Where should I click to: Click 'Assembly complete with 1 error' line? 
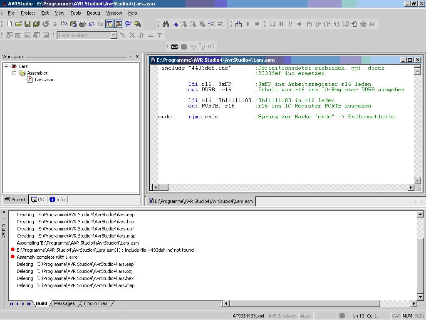48,257
